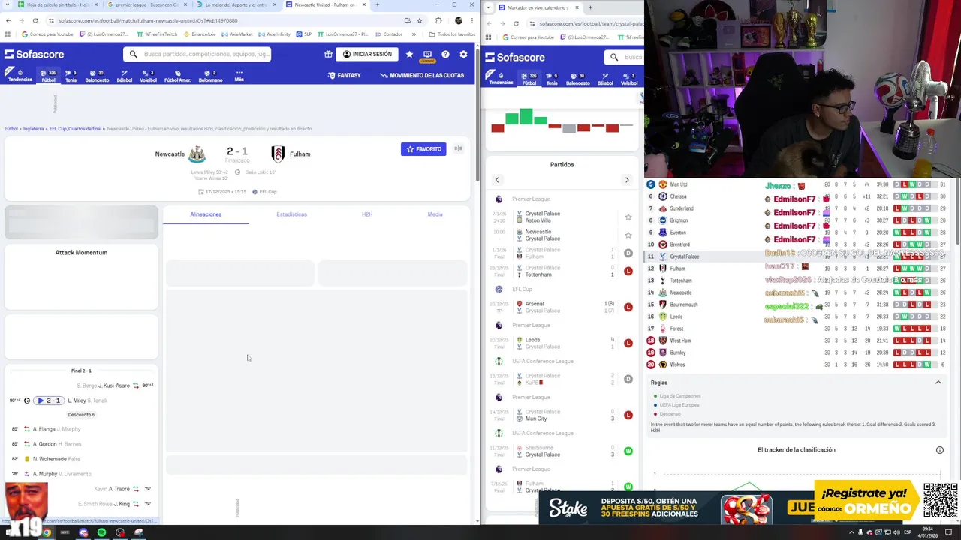Viewport: 961px width, 540px height.
Task: Reload the page in the left browser
Action: 34,20
